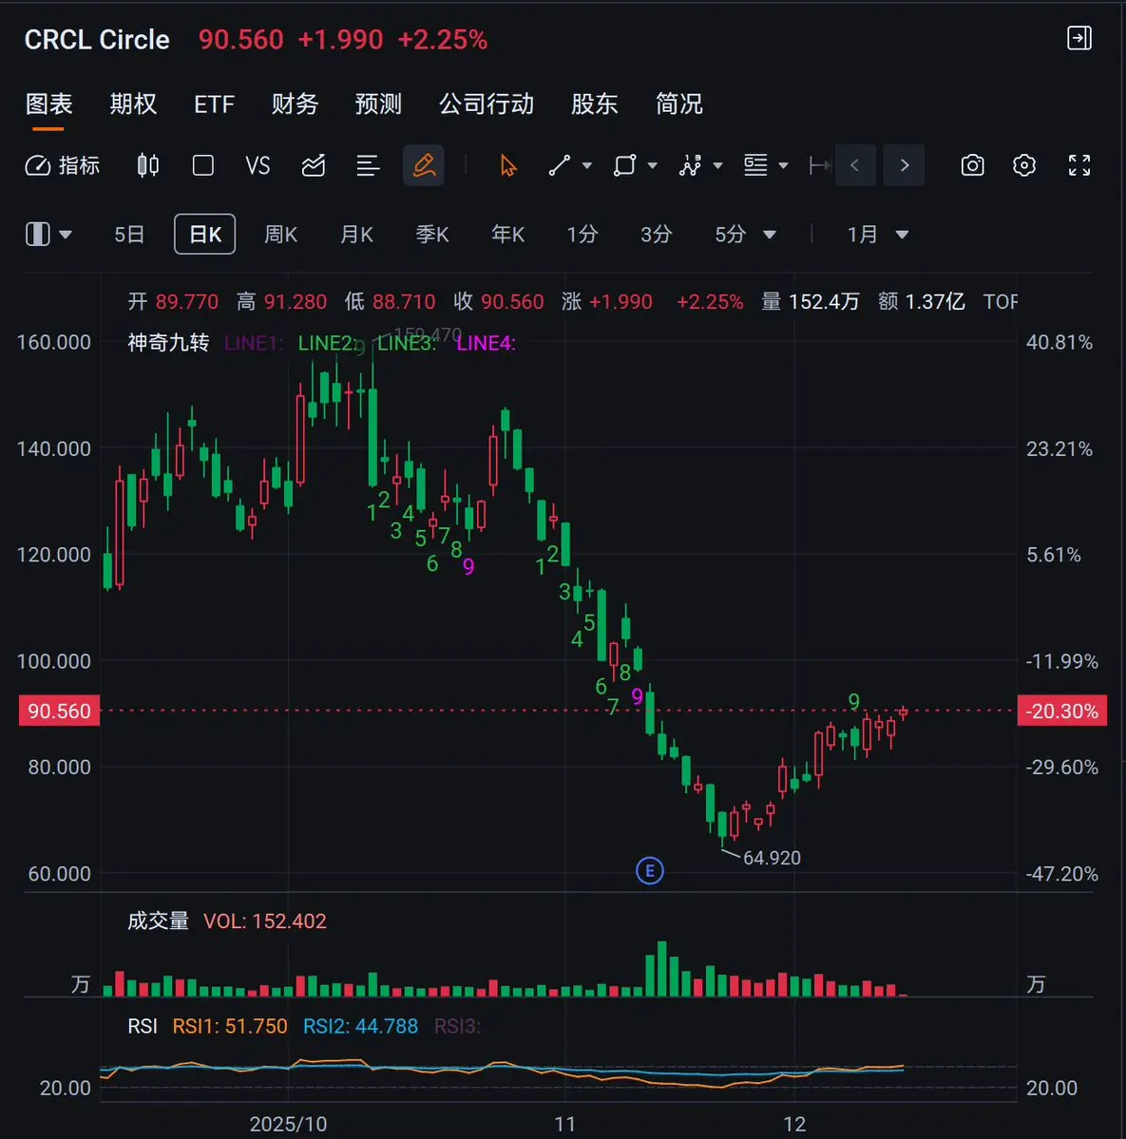
Task: Select the 1分 timeframe
Action: (x=582, y=234)
